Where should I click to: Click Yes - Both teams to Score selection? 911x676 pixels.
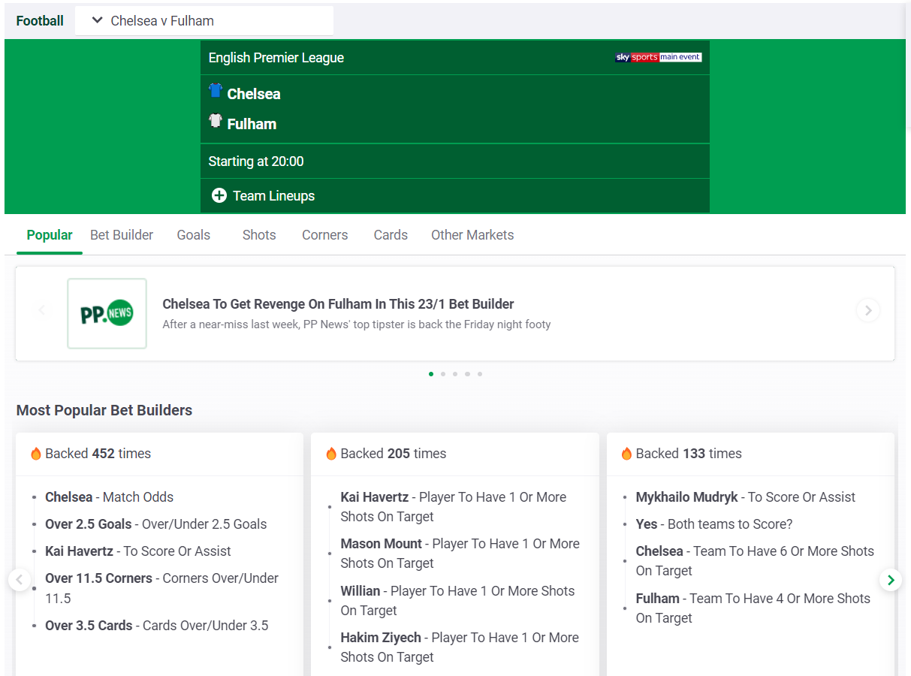pyautogui.click(x=714, y=524)
